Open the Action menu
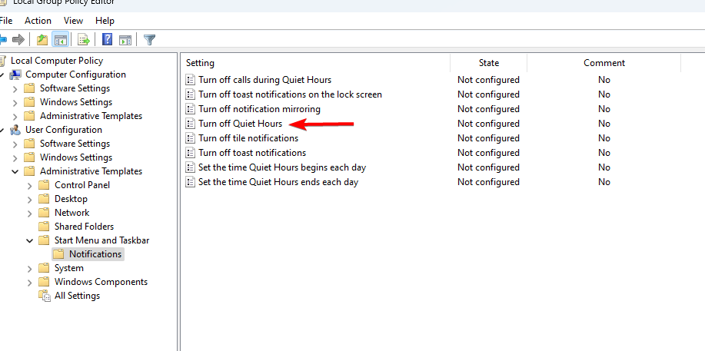705x351 pixels. [x=38, y=21]
